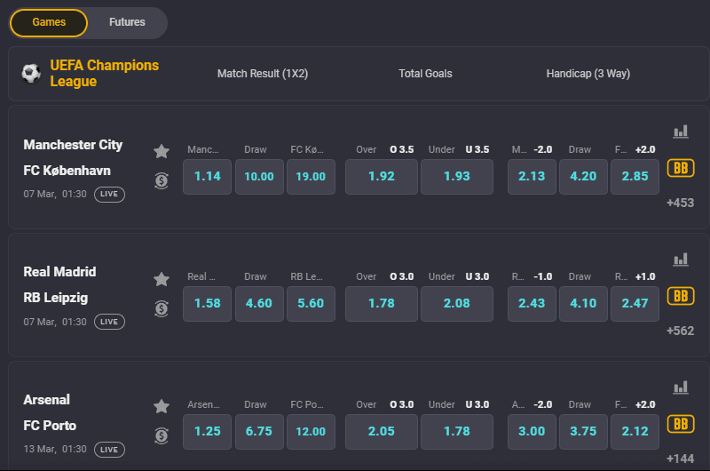Open Bet Builder for Arsenal match
710x471 pixels.
pyautogui.click(x=681, y=424)
